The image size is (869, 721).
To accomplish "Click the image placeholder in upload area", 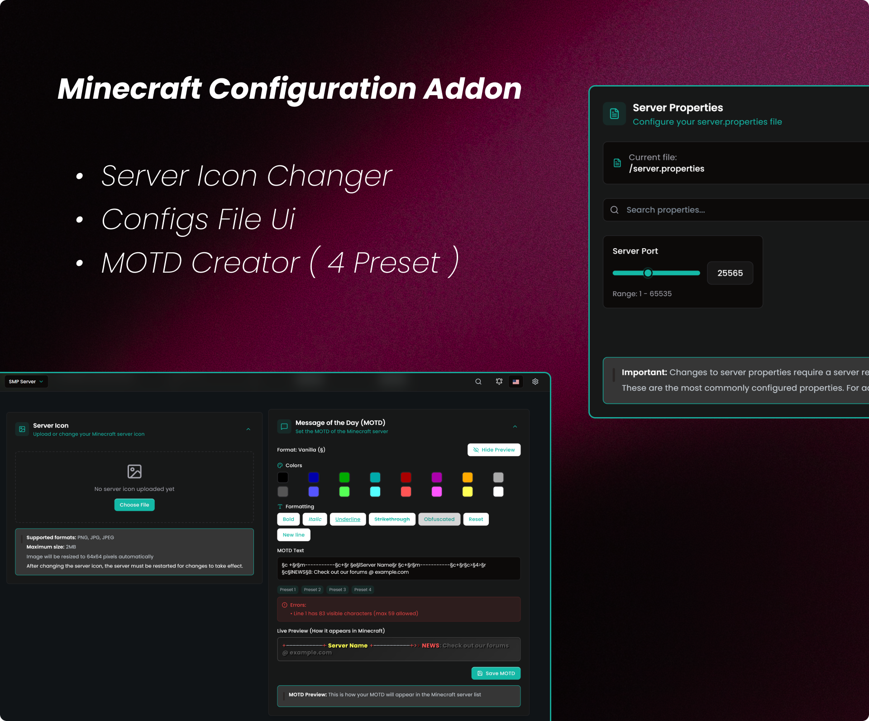I will (x=134, y=471).
